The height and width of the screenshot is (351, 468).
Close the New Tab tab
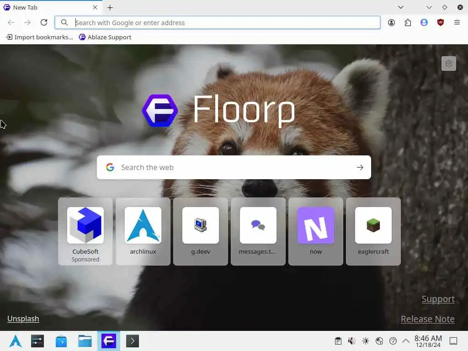[x=95, y=7]
